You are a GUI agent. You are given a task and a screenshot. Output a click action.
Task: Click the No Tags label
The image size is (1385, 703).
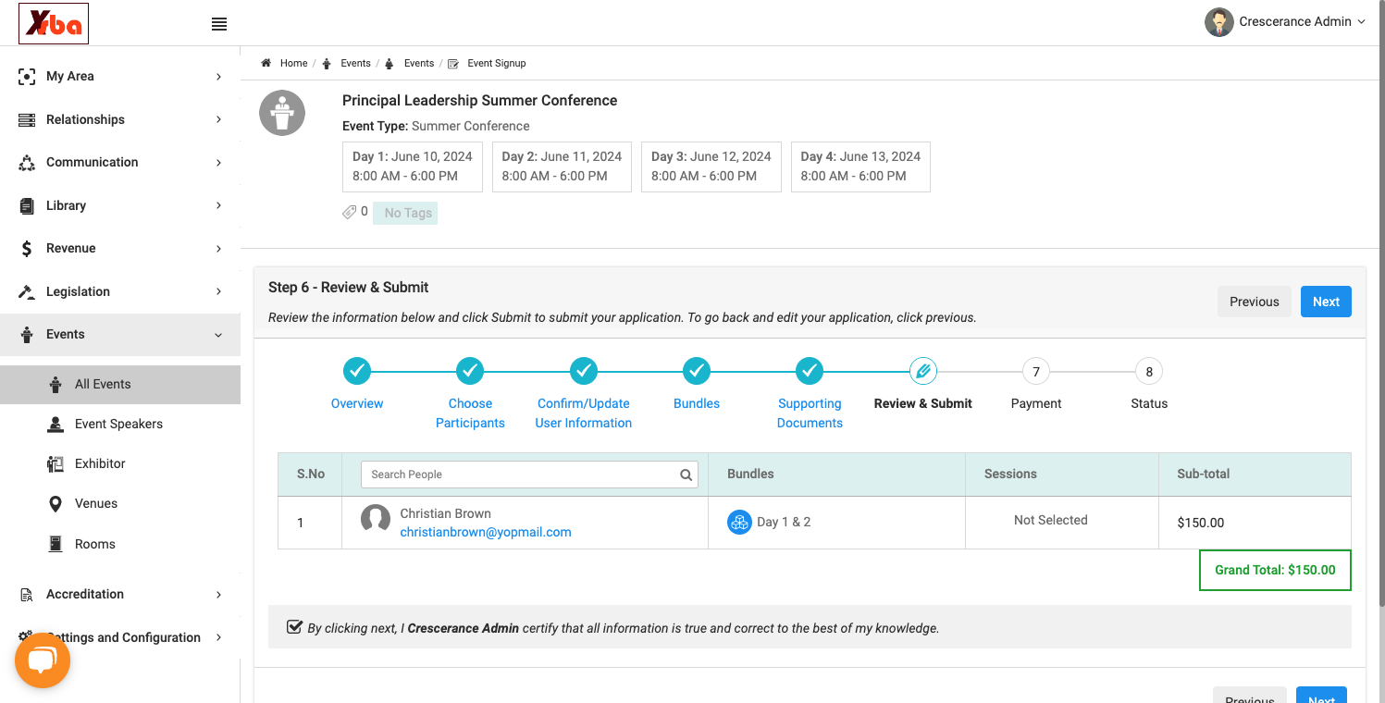pos(405,213)
